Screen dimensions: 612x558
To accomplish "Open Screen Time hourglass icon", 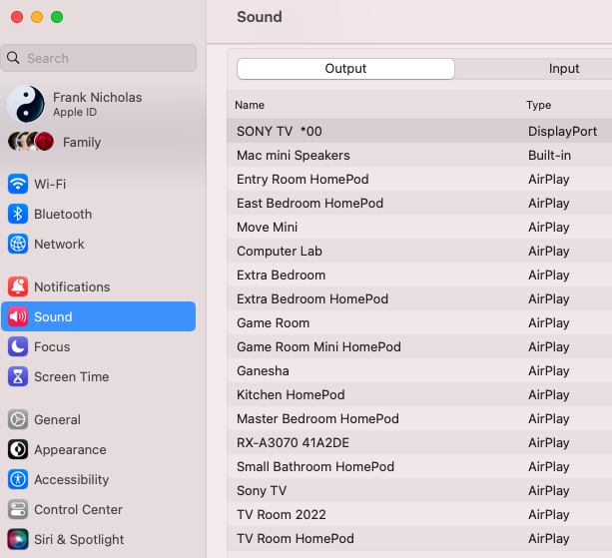I will coord(18,376).
